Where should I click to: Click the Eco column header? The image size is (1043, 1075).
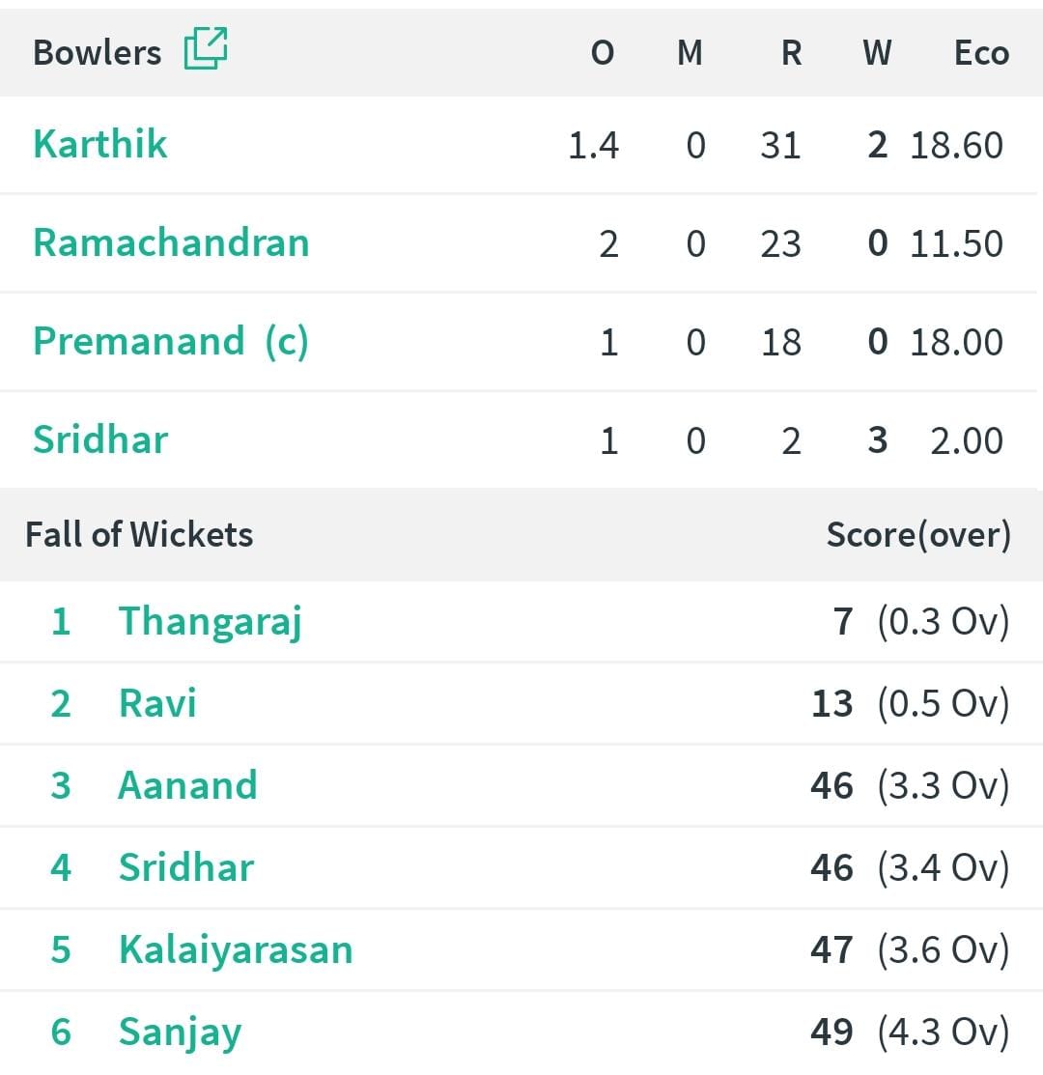tap(981, 53)
